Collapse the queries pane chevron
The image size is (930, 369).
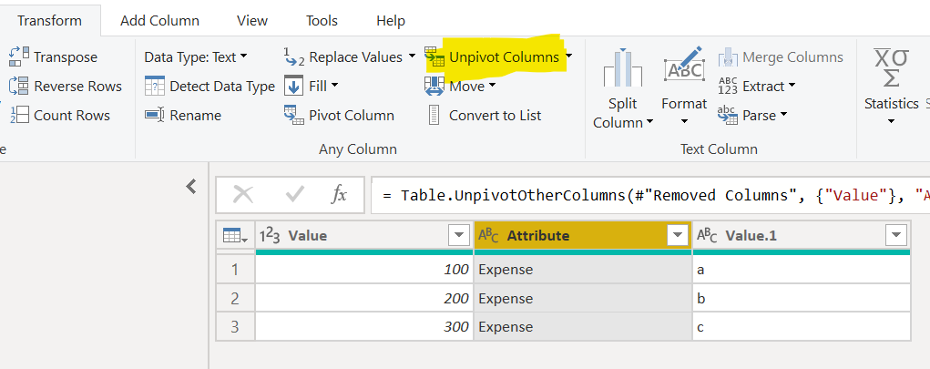click(x=191, y=187)
